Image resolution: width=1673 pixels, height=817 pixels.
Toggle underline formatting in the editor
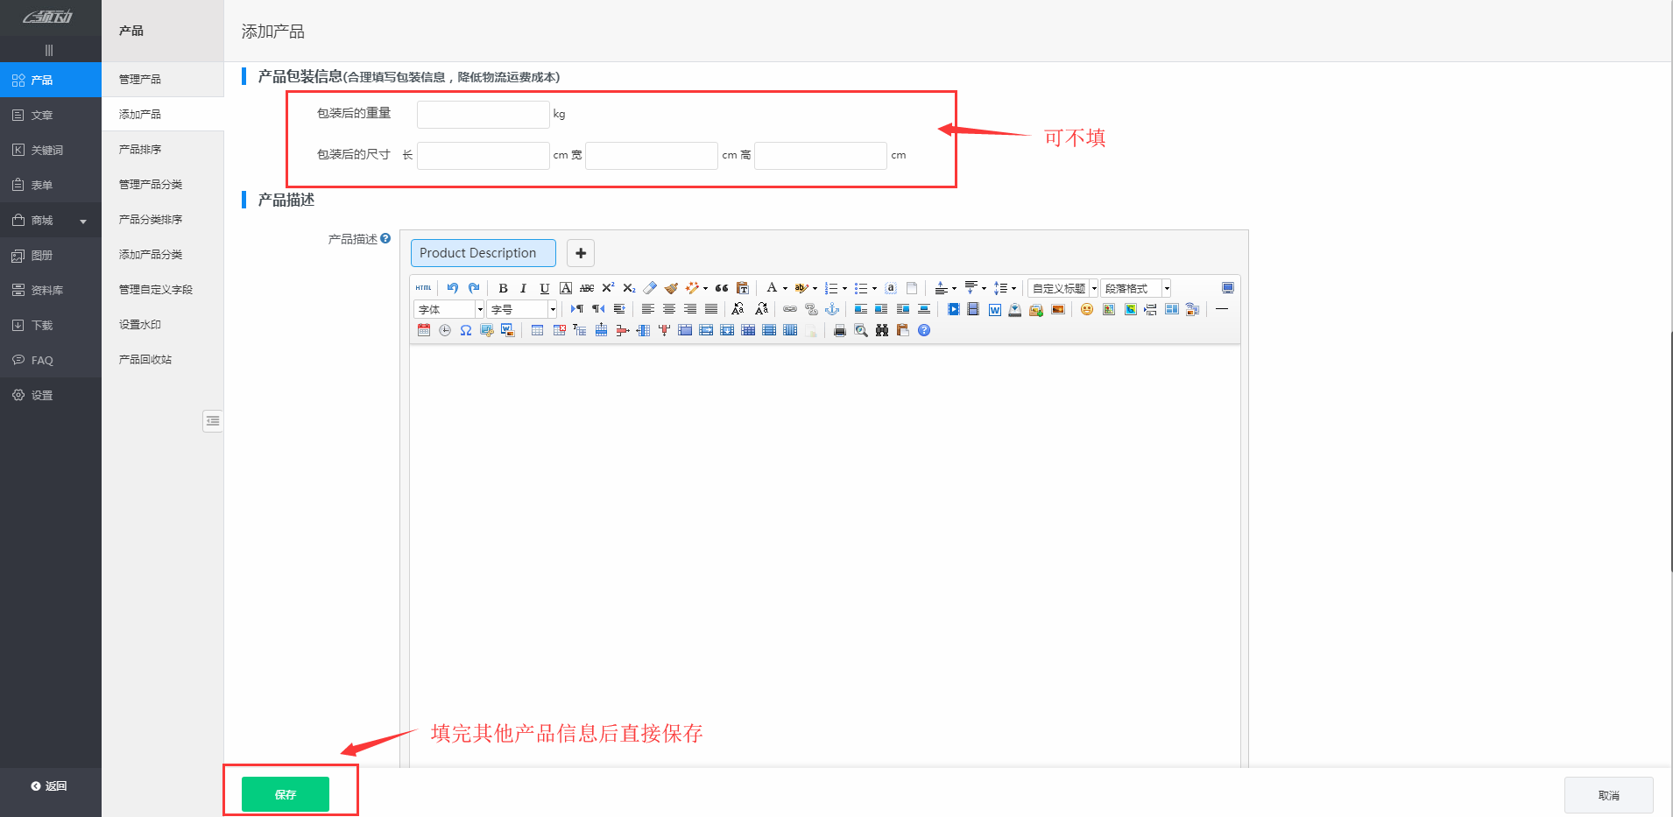545,288
